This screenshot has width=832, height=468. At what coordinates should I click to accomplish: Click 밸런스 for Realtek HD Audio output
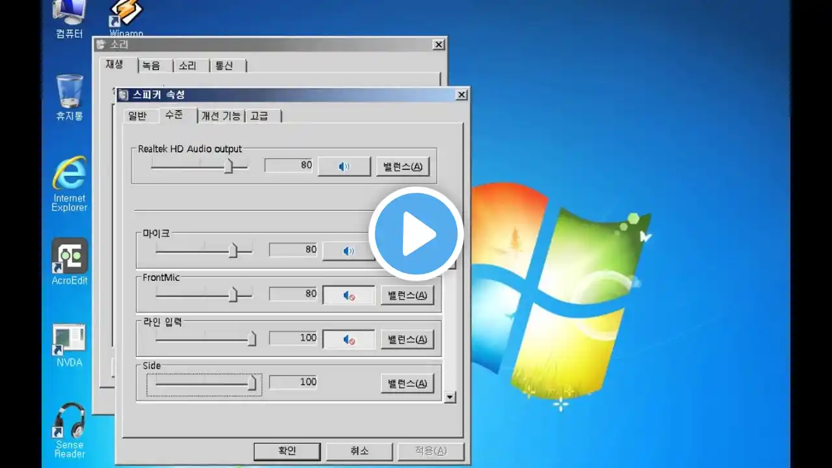[402, 166]
